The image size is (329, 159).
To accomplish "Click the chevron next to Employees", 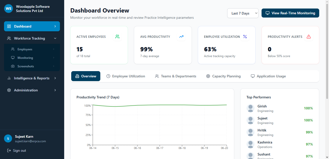I will coord(54,49).
